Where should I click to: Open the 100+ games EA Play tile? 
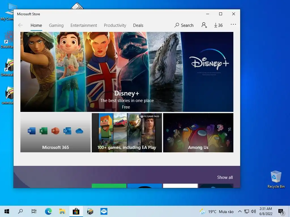tap(127, 133)
